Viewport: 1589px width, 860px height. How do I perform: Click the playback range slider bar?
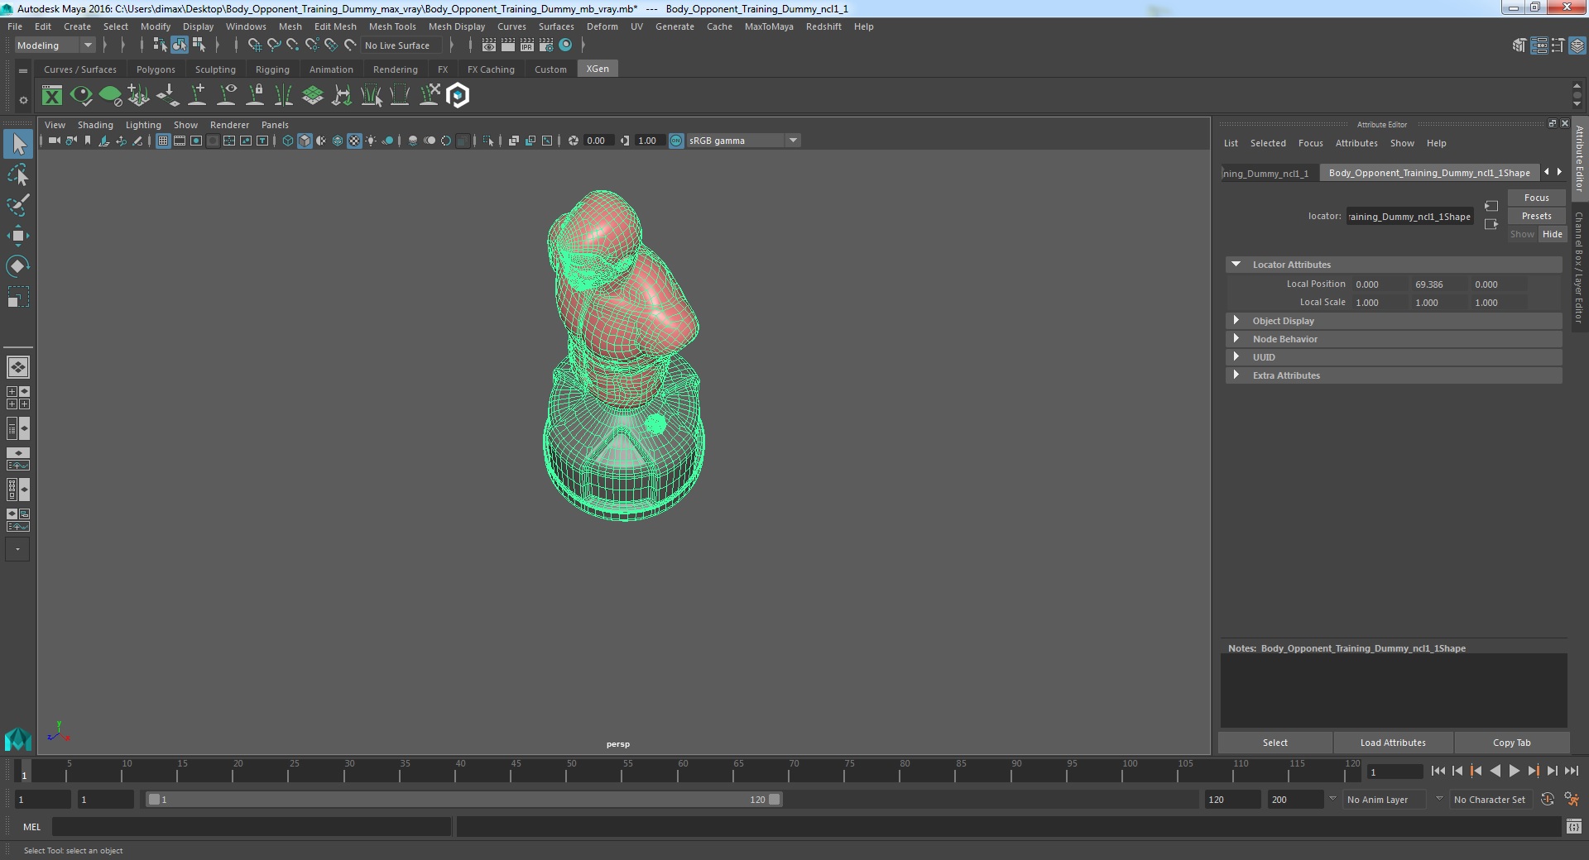point(463,800)
